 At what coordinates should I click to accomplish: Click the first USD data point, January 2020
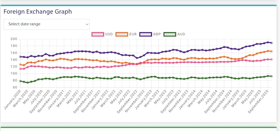pyautogui.click(x=20, y=69)
